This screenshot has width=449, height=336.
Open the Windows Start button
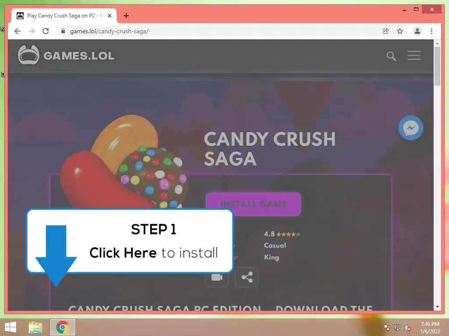click(11, 327)
